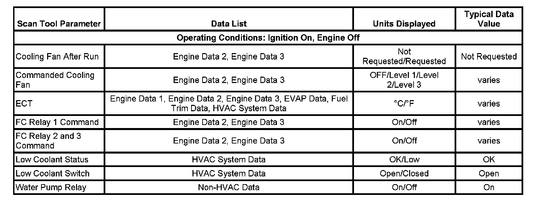Click the OFF/Level 1/Level 2/Level 3 cell
Screen dimensions: 533x205
[x=404, y=80]
